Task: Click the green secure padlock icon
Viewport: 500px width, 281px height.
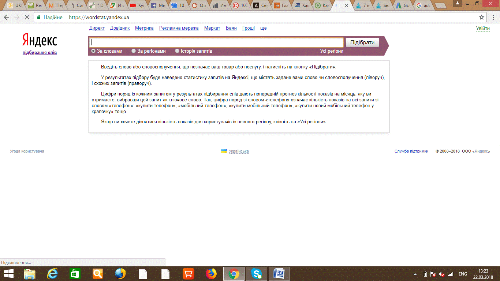Action: pyautogui.click(x=39, y=17)
